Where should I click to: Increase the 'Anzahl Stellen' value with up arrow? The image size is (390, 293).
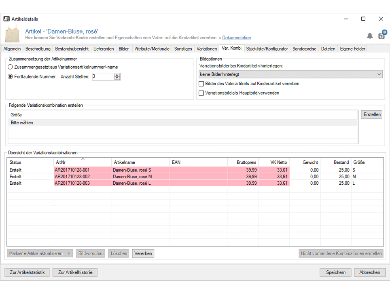pyautogui.click(x=117, y=75)
